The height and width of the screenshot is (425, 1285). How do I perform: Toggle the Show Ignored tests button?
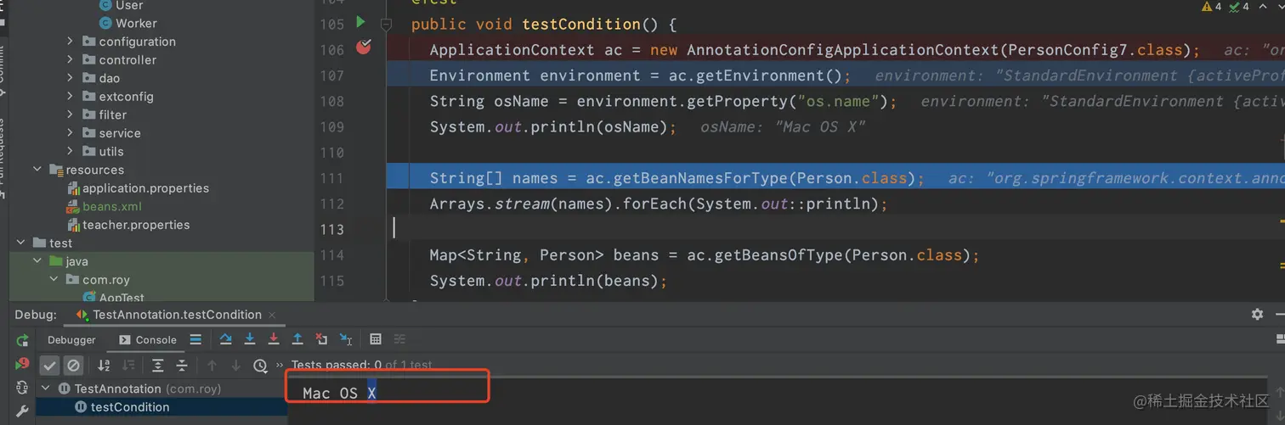coord(74,366)
